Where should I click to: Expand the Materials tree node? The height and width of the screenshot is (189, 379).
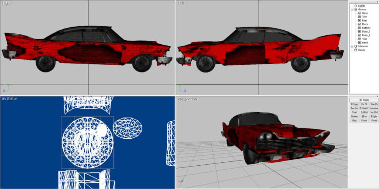pyautogui.click(x=352, y=46)
